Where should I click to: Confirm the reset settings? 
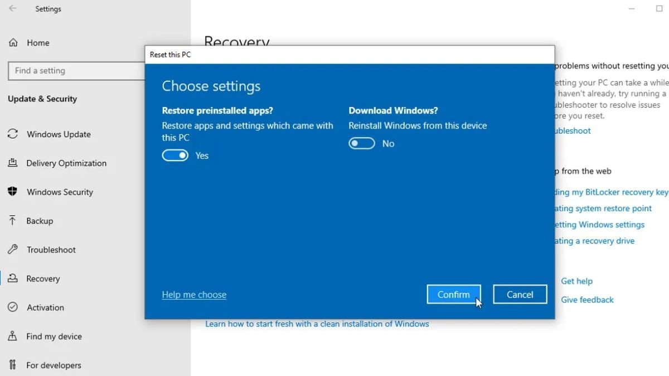(453, 294)
